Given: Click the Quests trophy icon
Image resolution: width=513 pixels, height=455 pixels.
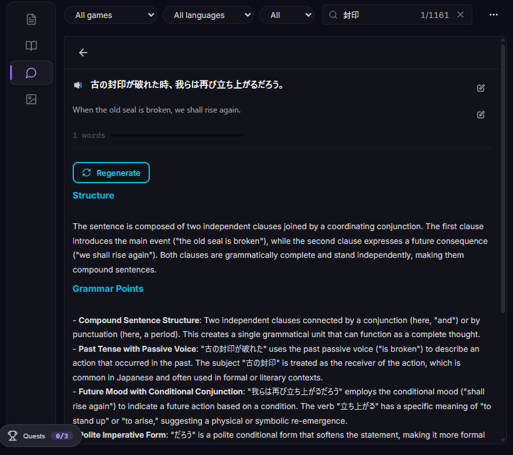Looking at the screenshot, I should (13, 436).
